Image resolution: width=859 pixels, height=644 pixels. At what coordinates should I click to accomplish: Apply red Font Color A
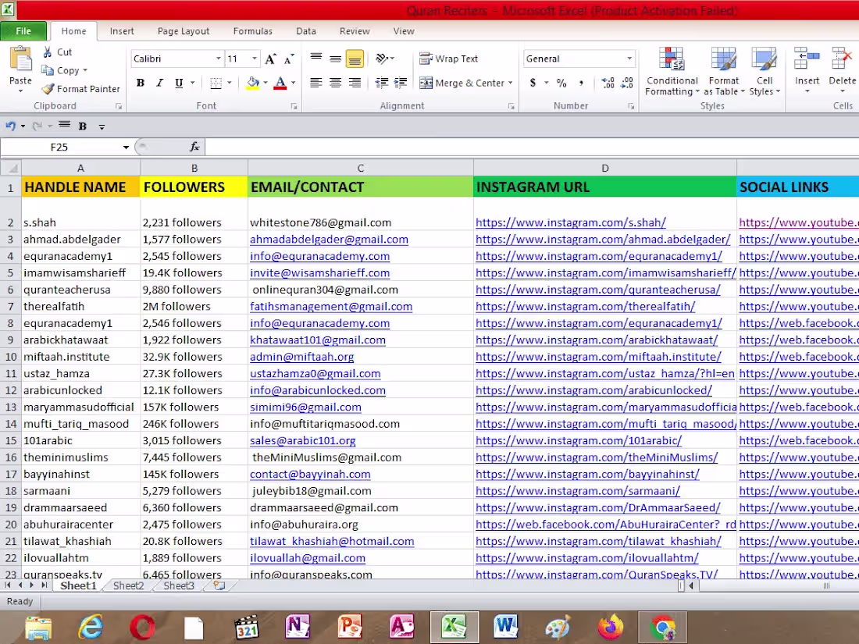(x=280, y=83)
